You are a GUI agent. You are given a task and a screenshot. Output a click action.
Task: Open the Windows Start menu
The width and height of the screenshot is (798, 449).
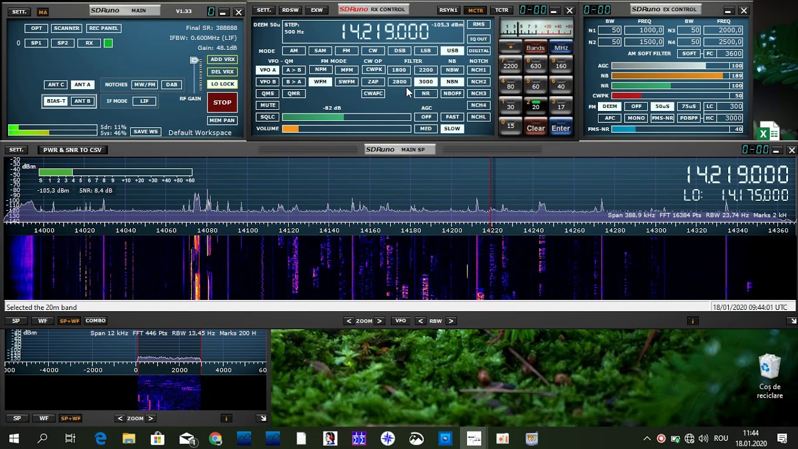(x=14, y=438)
